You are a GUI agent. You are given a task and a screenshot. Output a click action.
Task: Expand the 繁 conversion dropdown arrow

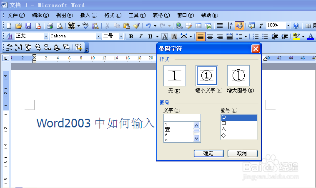coord(78,26)
